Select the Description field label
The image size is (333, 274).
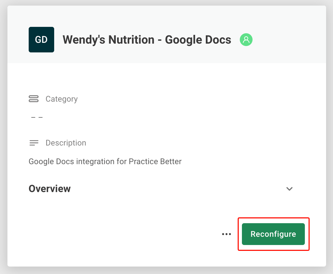click(x=66, y=143)
